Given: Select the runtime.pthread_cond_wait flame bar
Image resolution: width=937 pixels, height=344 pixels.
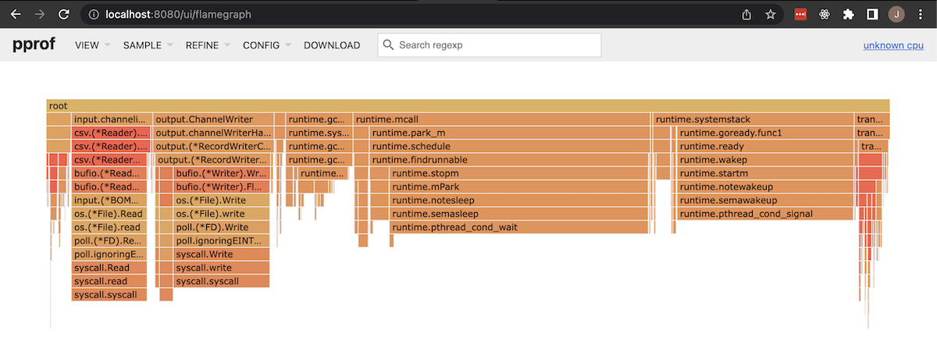Looking at the screenshot, I should click(x=518, y=227).
